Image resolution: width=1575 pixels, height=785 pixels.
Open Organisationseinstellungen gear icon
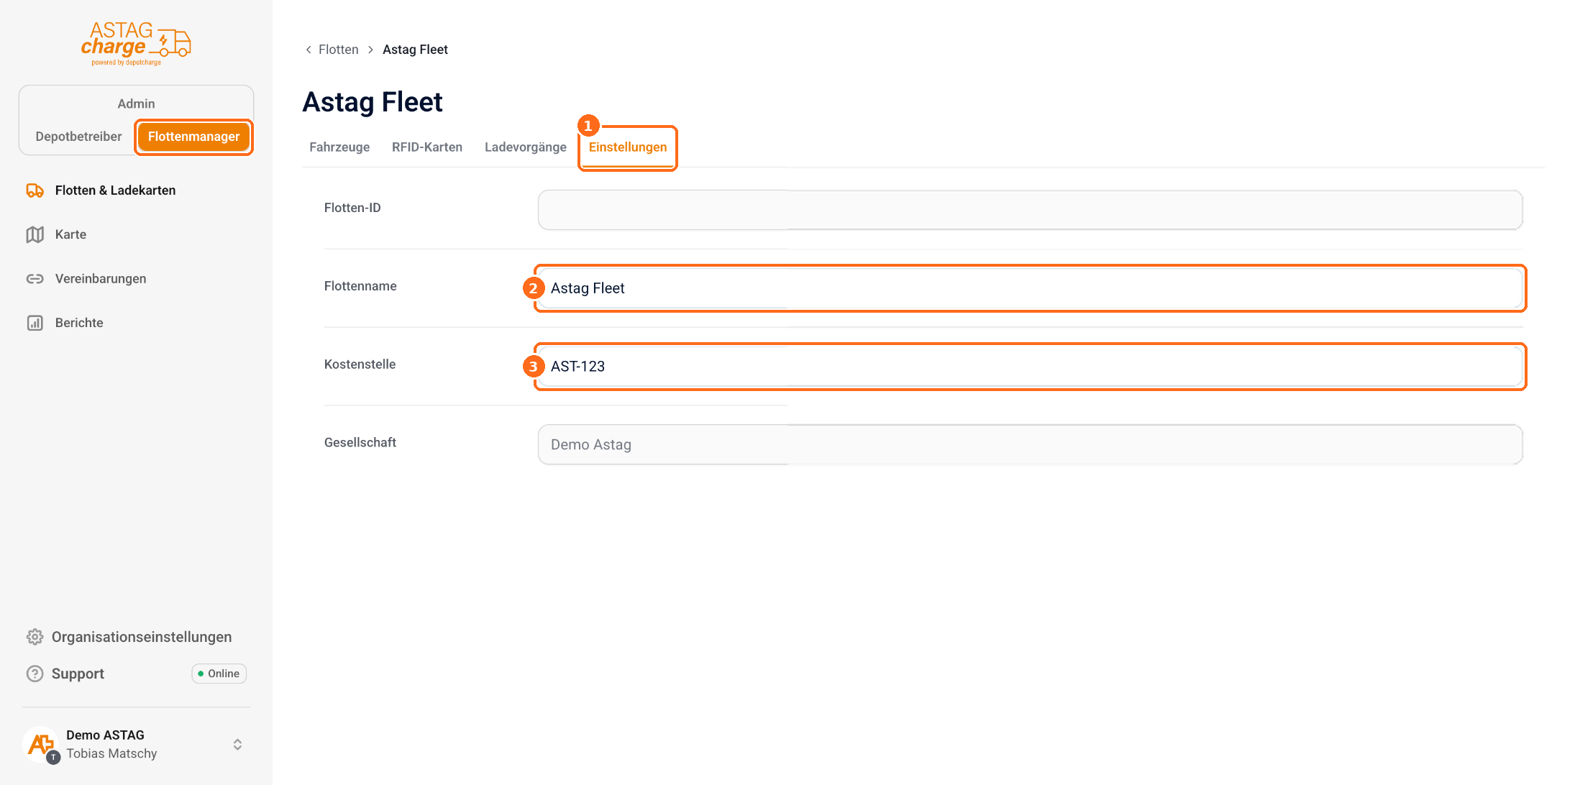coord(35,637)
